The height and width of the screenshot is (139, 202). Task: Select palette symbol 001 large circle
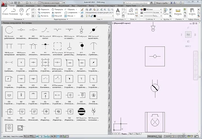[x=9, y=30]
